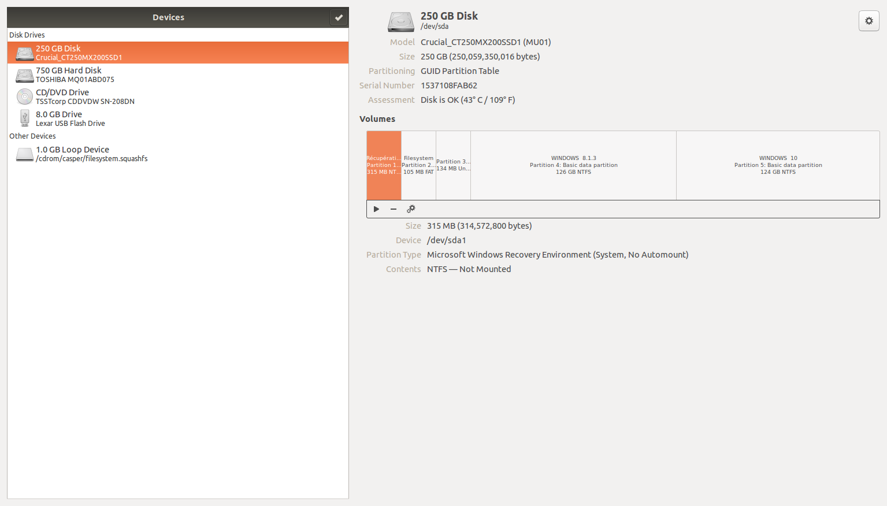Select the filesystem.squashfs loop device entry

point(91,159)
